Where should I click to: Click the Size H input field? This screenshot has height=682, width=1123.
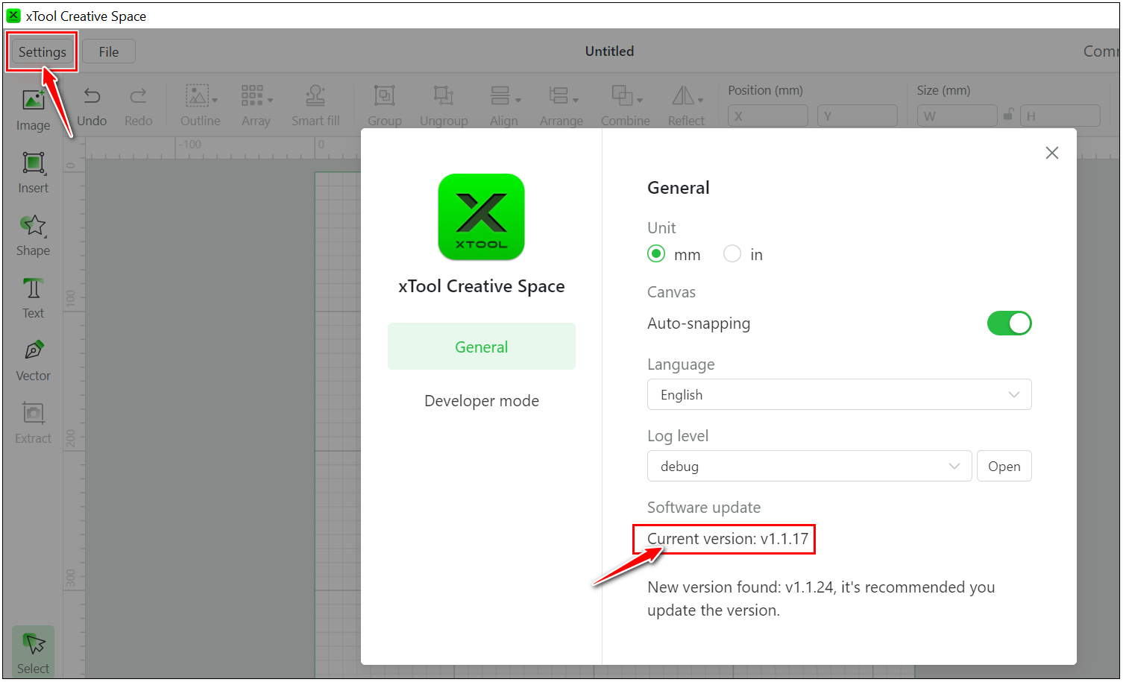[1060, 116]
